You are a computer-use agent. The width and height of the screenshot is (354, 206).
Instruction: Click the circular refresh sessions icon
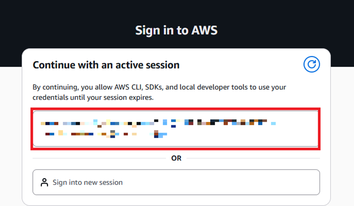[x=311, y=65]
